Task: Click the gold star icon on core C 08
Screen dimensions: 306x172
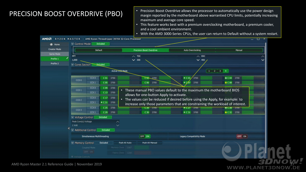Action: pyautogui.click(x=226, y=83)
